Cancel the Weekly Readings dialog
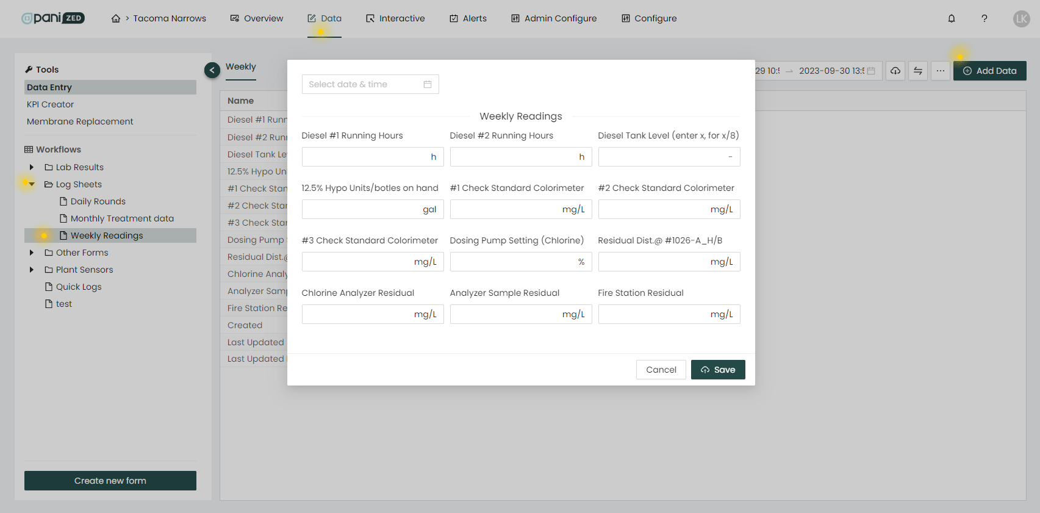 click(x=661, y=370)
